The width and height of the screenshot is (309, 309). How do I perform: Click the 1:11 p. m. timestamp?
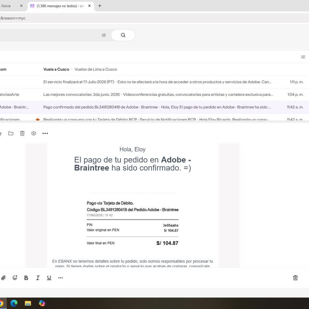click(x=297, y=82)
